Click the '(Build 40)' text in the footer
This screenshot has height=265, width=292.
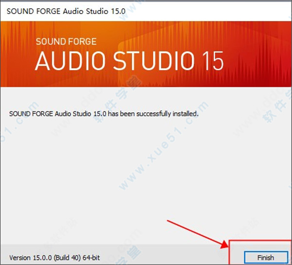(68, 258)
